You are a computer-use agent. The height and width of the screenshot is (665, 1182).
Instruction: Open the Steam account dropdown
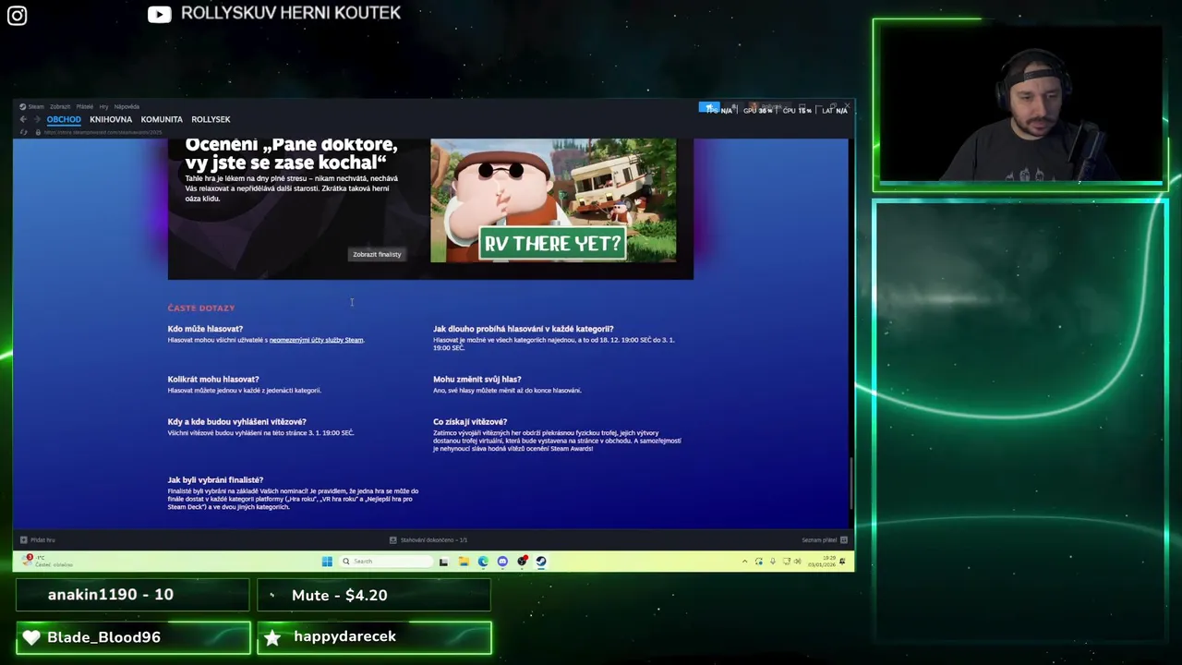[769, 108]
